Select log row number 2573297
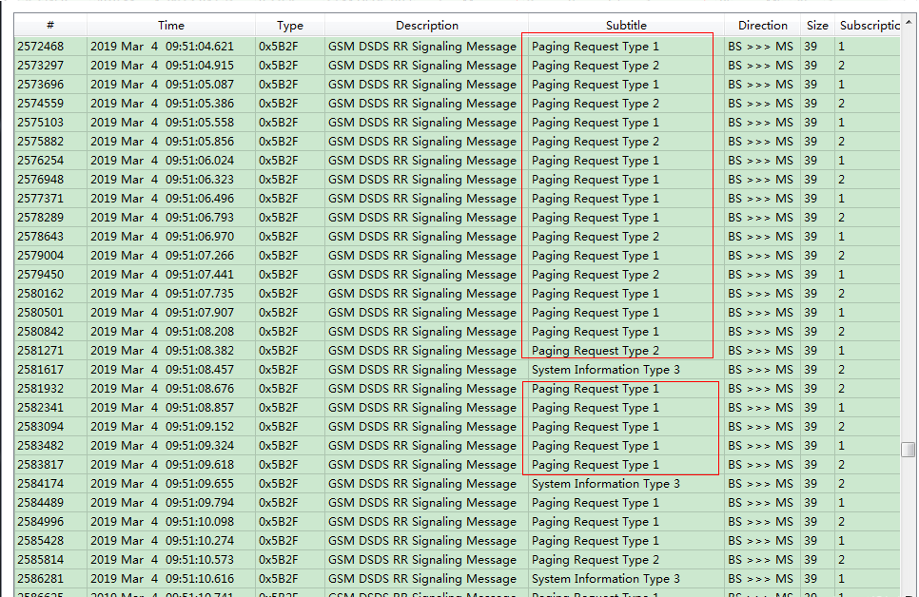This screenshot has width=919, height=597. [457, 65]
